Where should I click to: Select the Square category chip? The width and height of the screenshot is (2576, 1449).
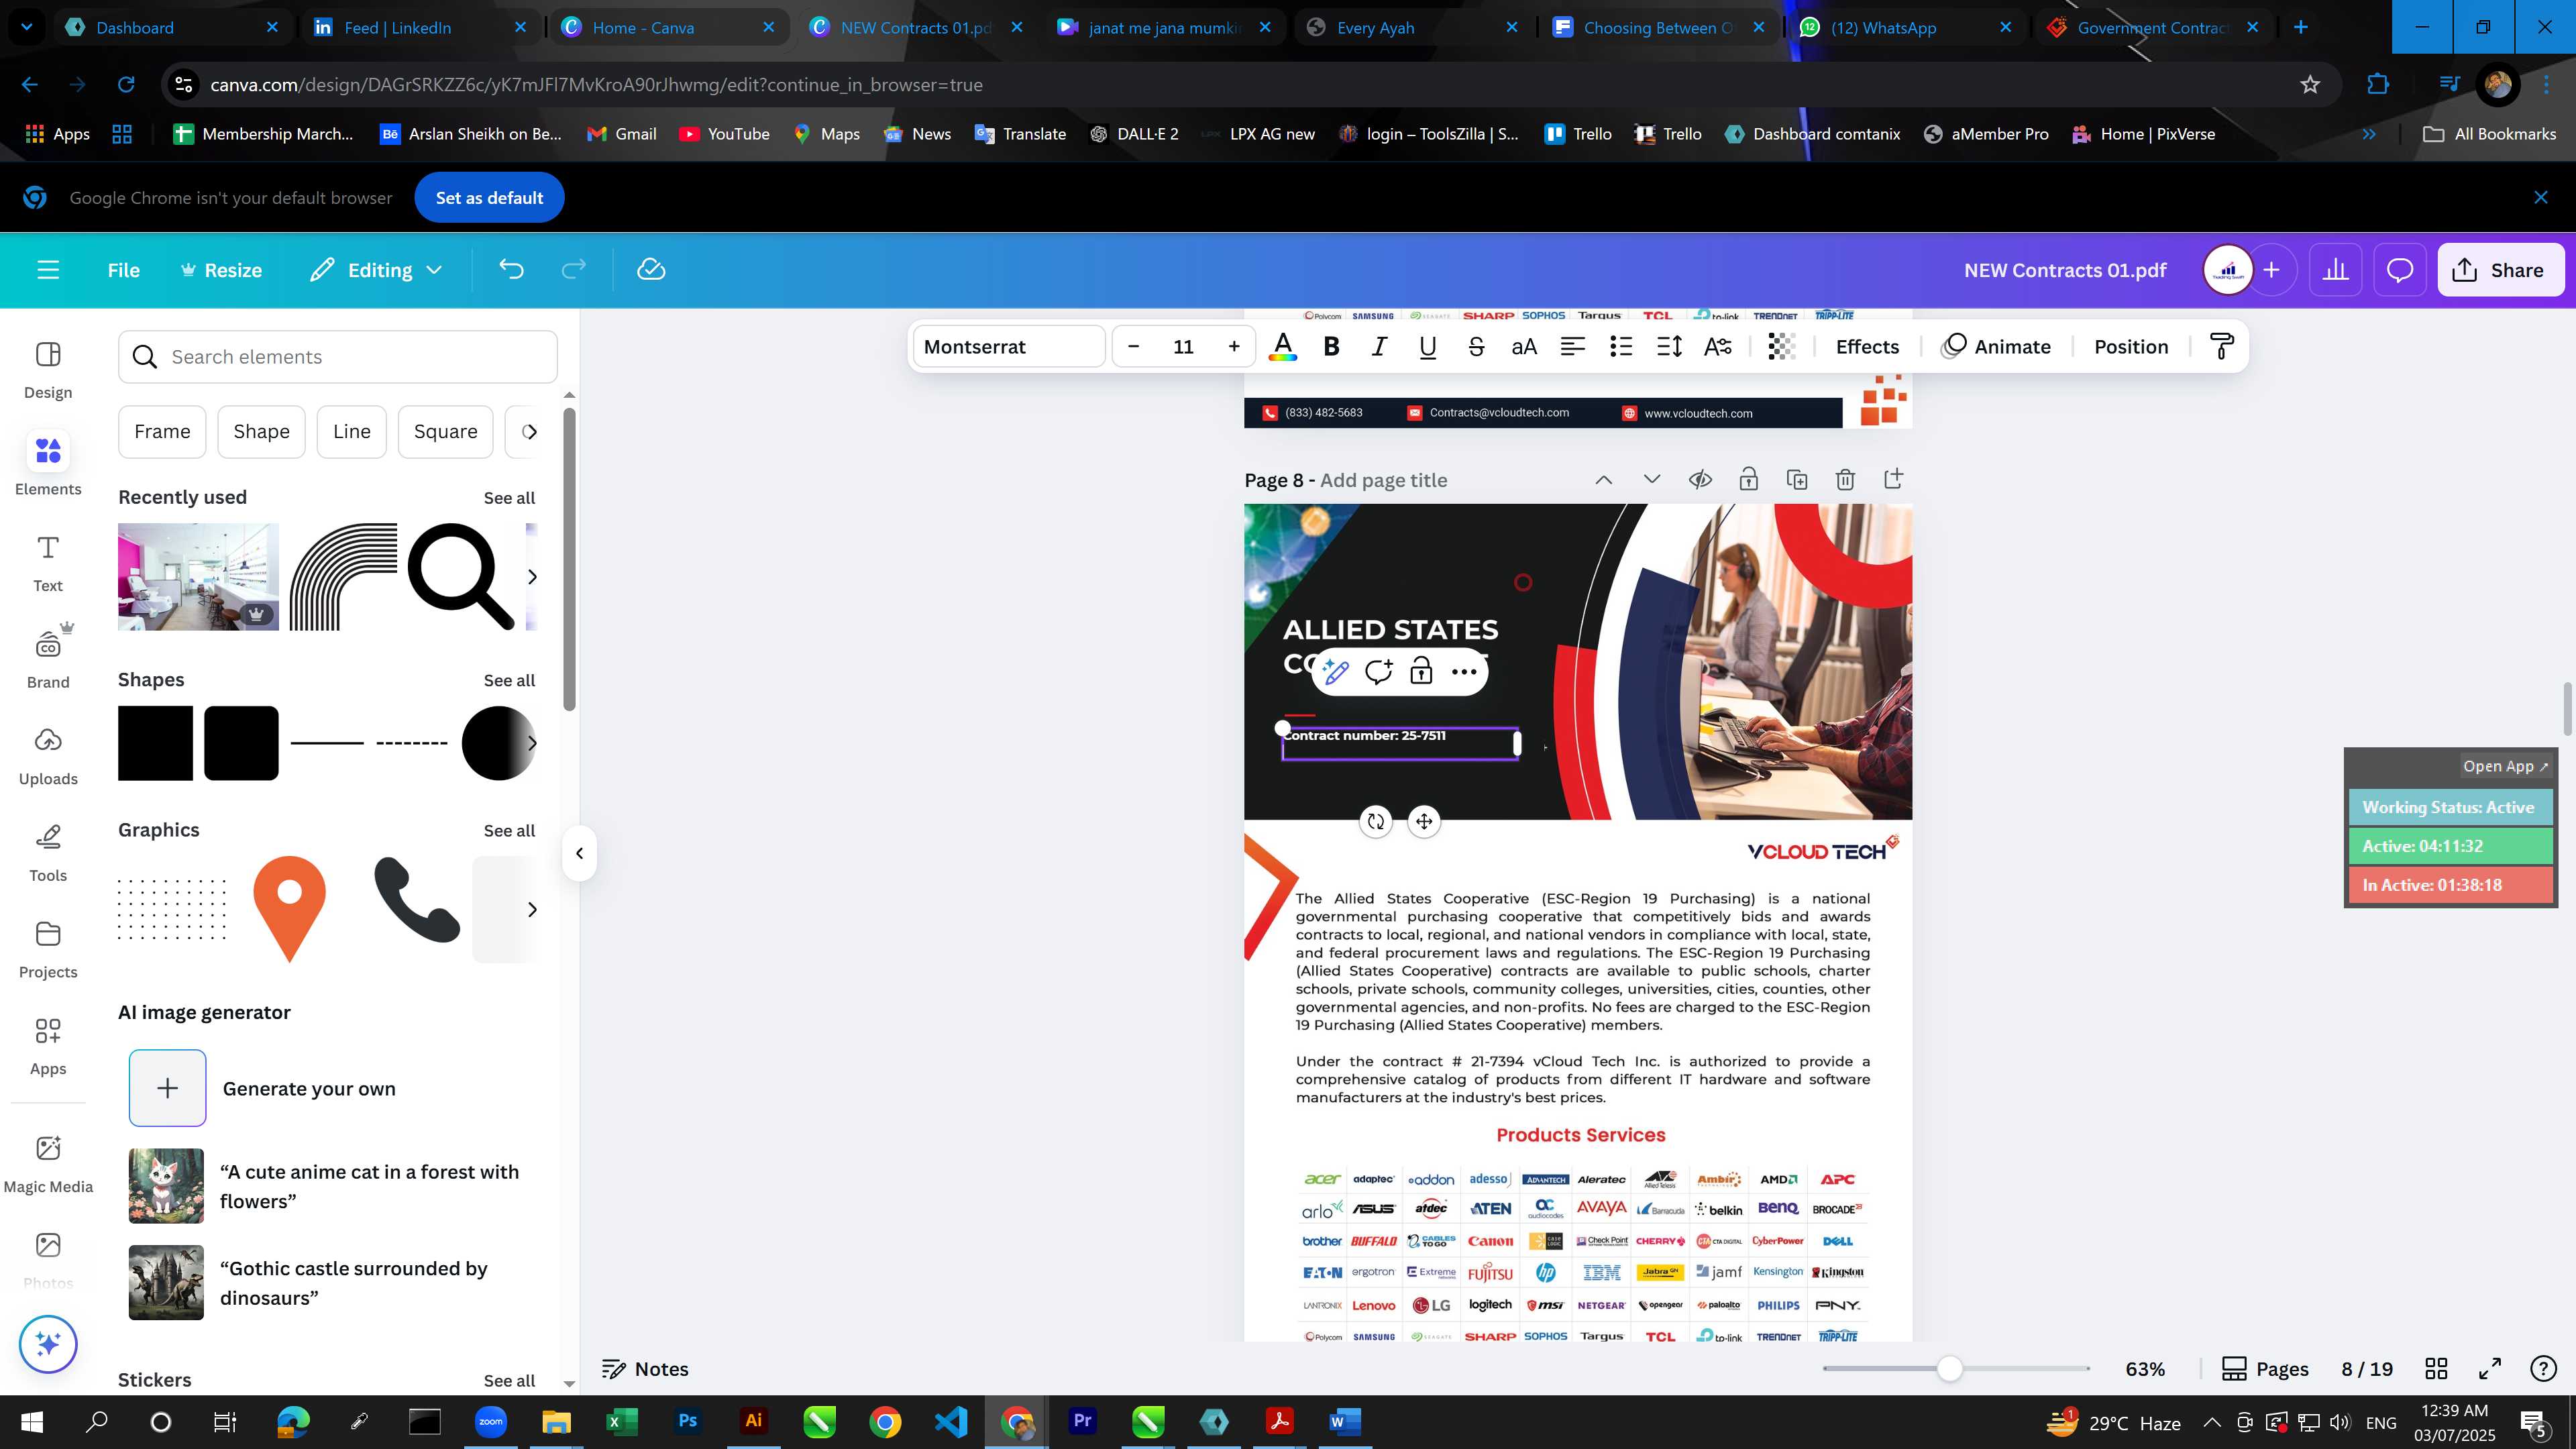click(x=446, y=432)
